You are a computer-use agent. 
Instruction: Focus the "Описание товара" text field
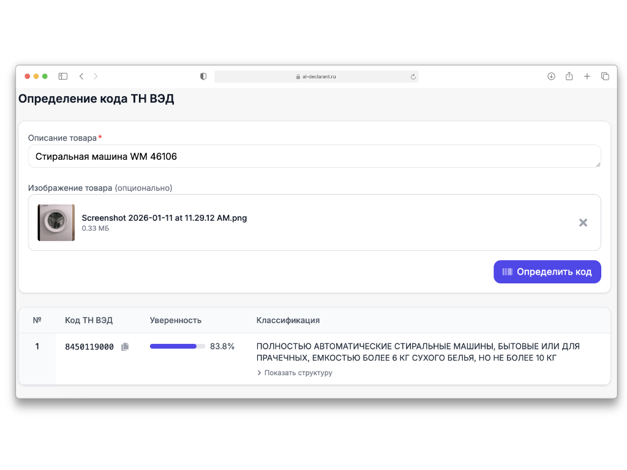tap(314, 157)
